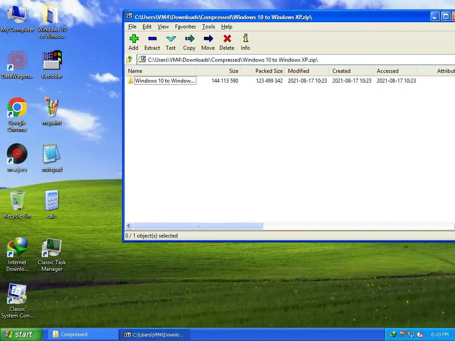The image size is (455, 341).
Task: Select the RetroBar desktop icon
Action: [x=52, y=65]
